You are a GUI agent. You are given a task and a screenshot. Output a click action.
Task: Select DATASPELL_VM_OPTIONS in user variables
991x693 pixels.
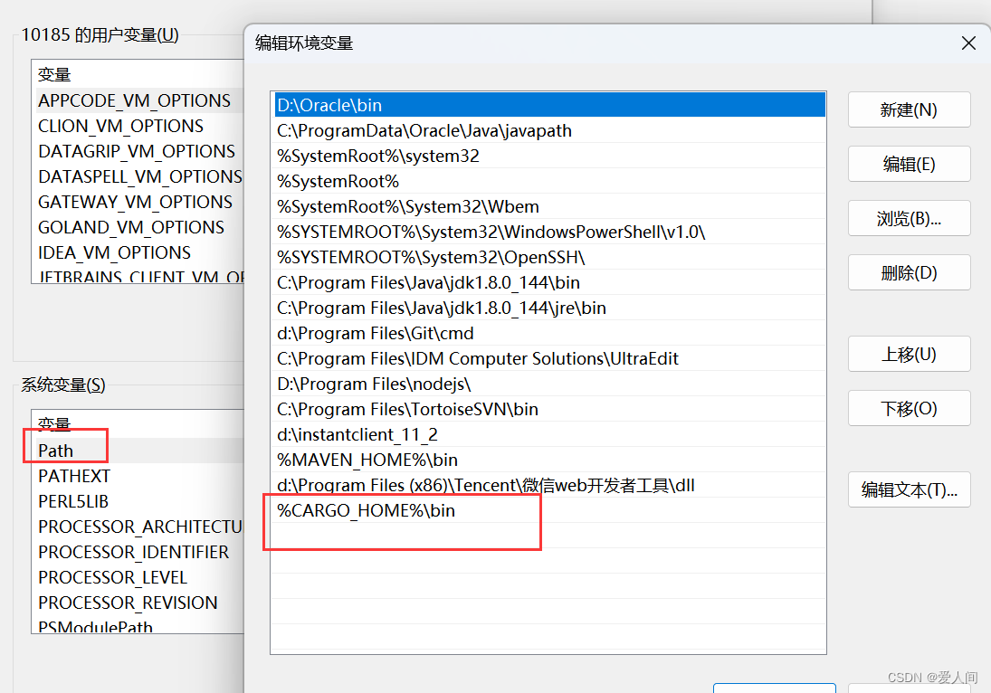pos(139,176)
